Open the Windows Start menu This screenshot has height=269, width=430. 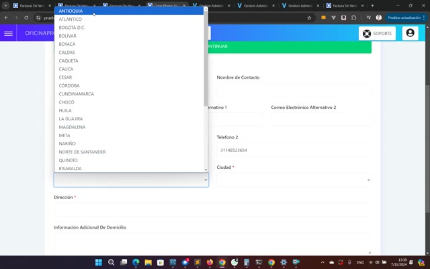99,262
